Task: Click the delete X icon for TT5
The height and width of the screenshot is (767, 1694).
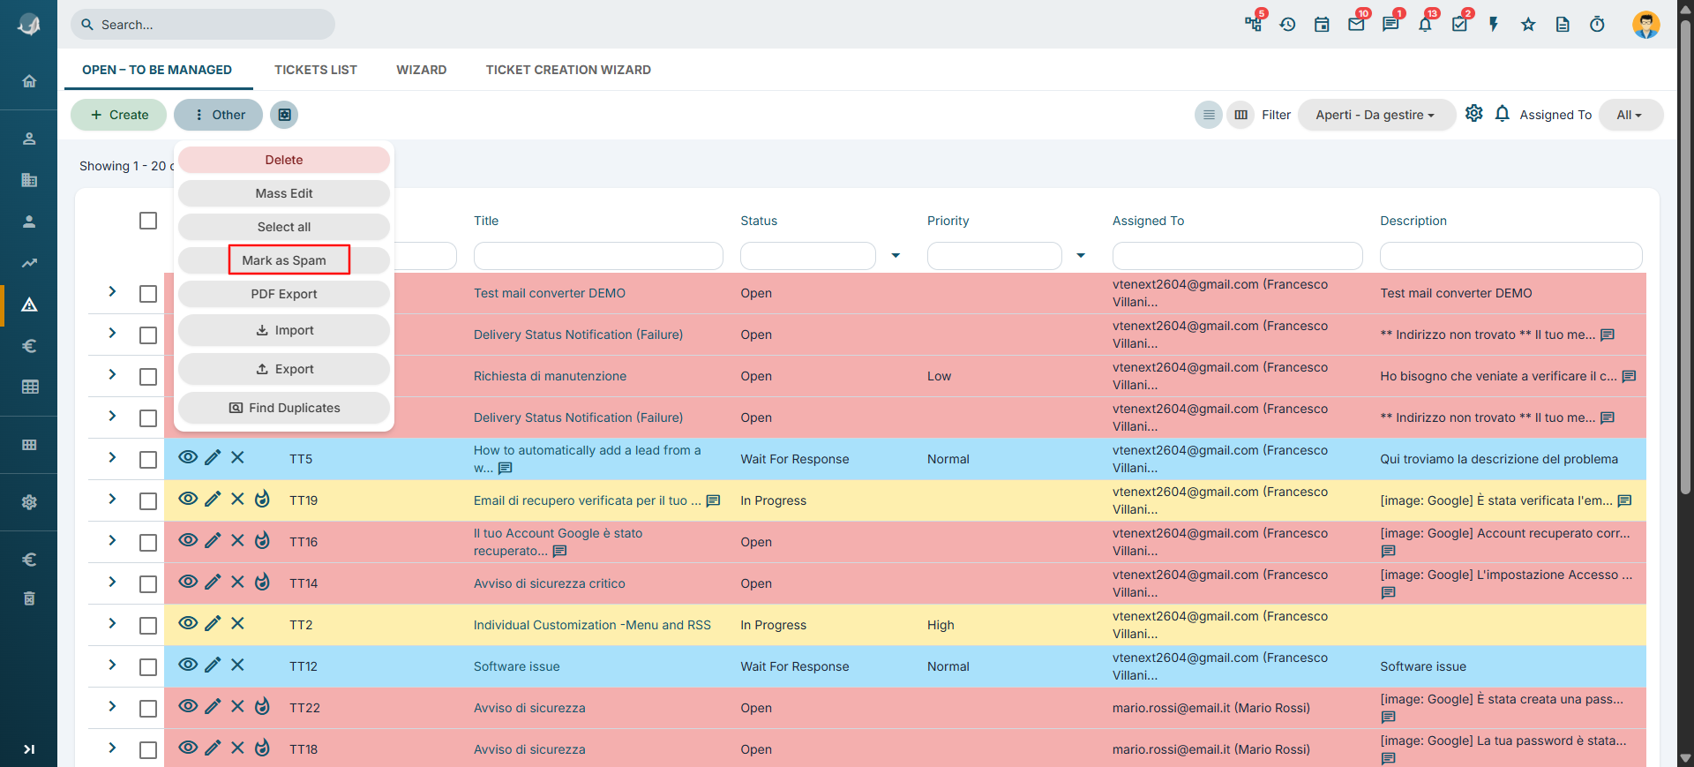Action: 237,457
